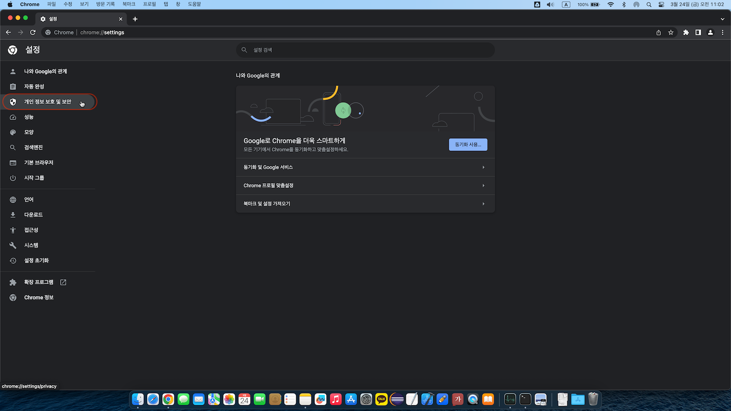Screen dimensions: 731x411
Task: Open Control Center in menu bar
Action: click(661, 4)
